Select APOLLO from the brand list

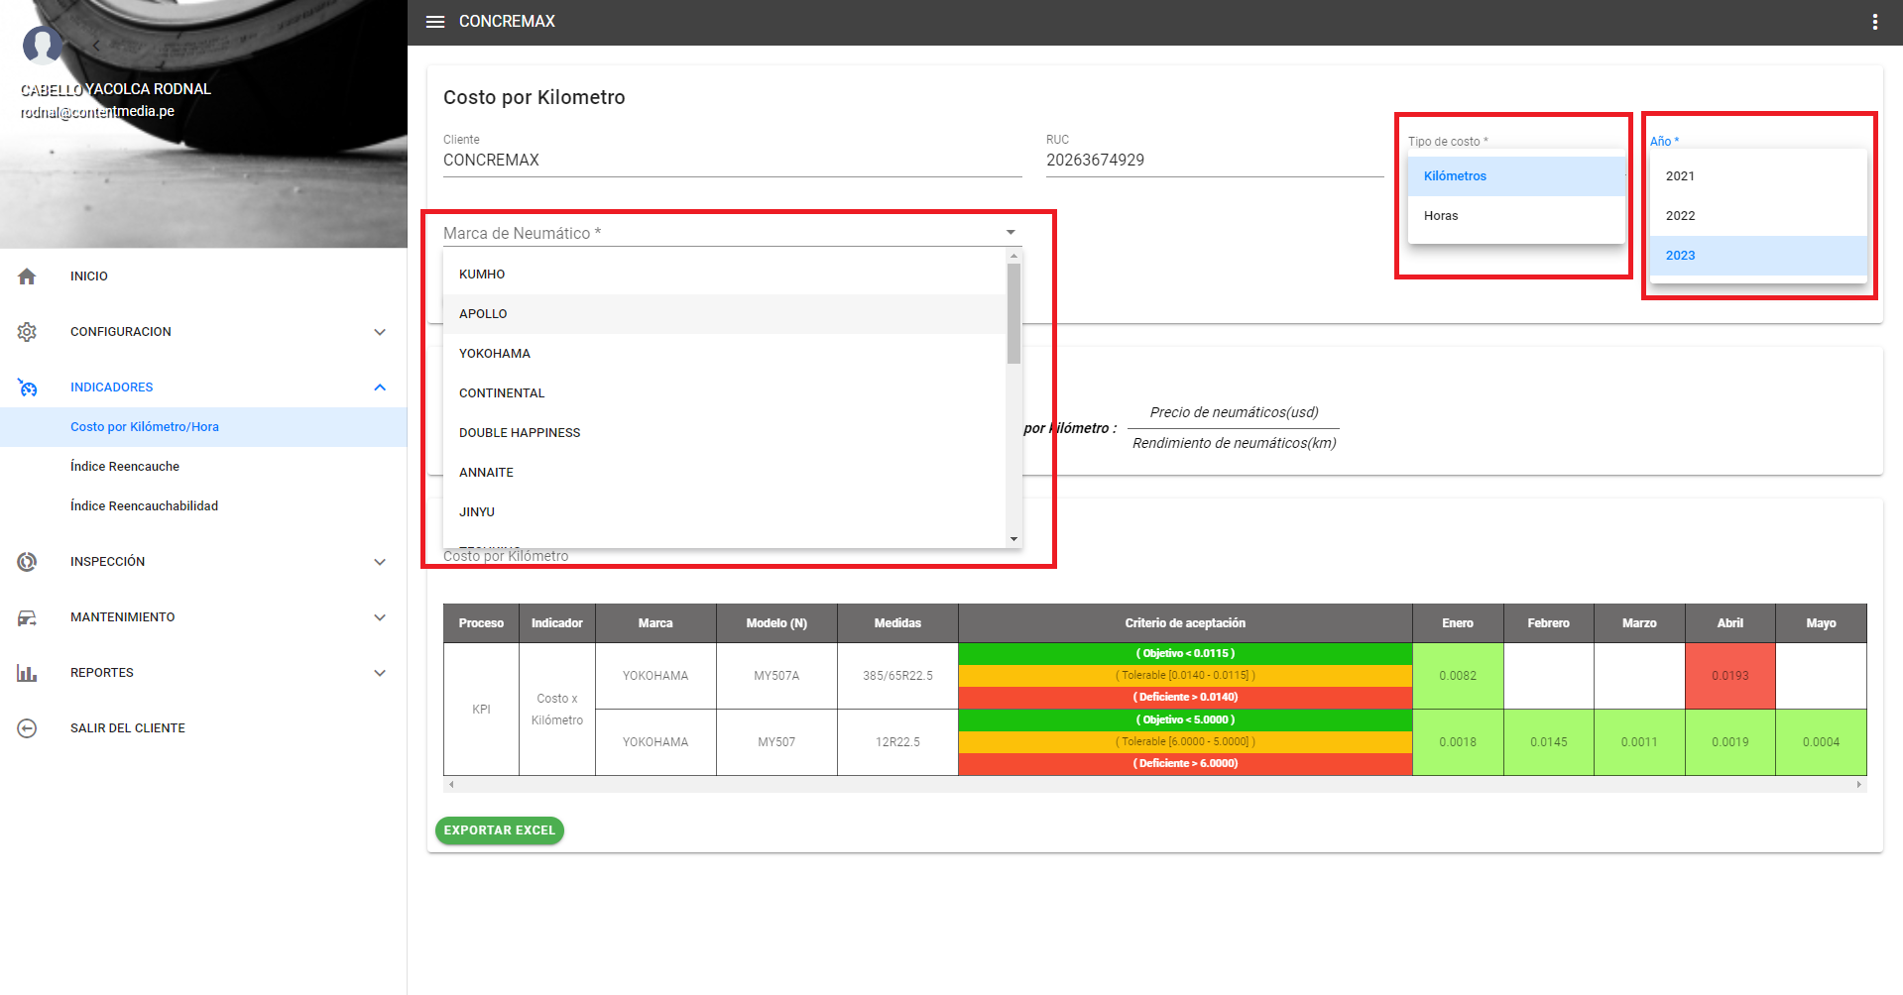pyautogui.click(x=483, y=314)
